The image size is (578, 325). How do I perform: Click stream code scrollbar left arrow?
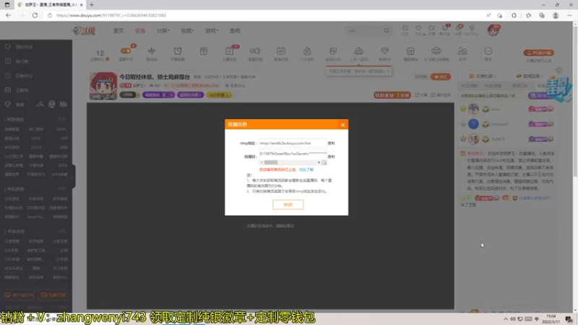point(262,162)
